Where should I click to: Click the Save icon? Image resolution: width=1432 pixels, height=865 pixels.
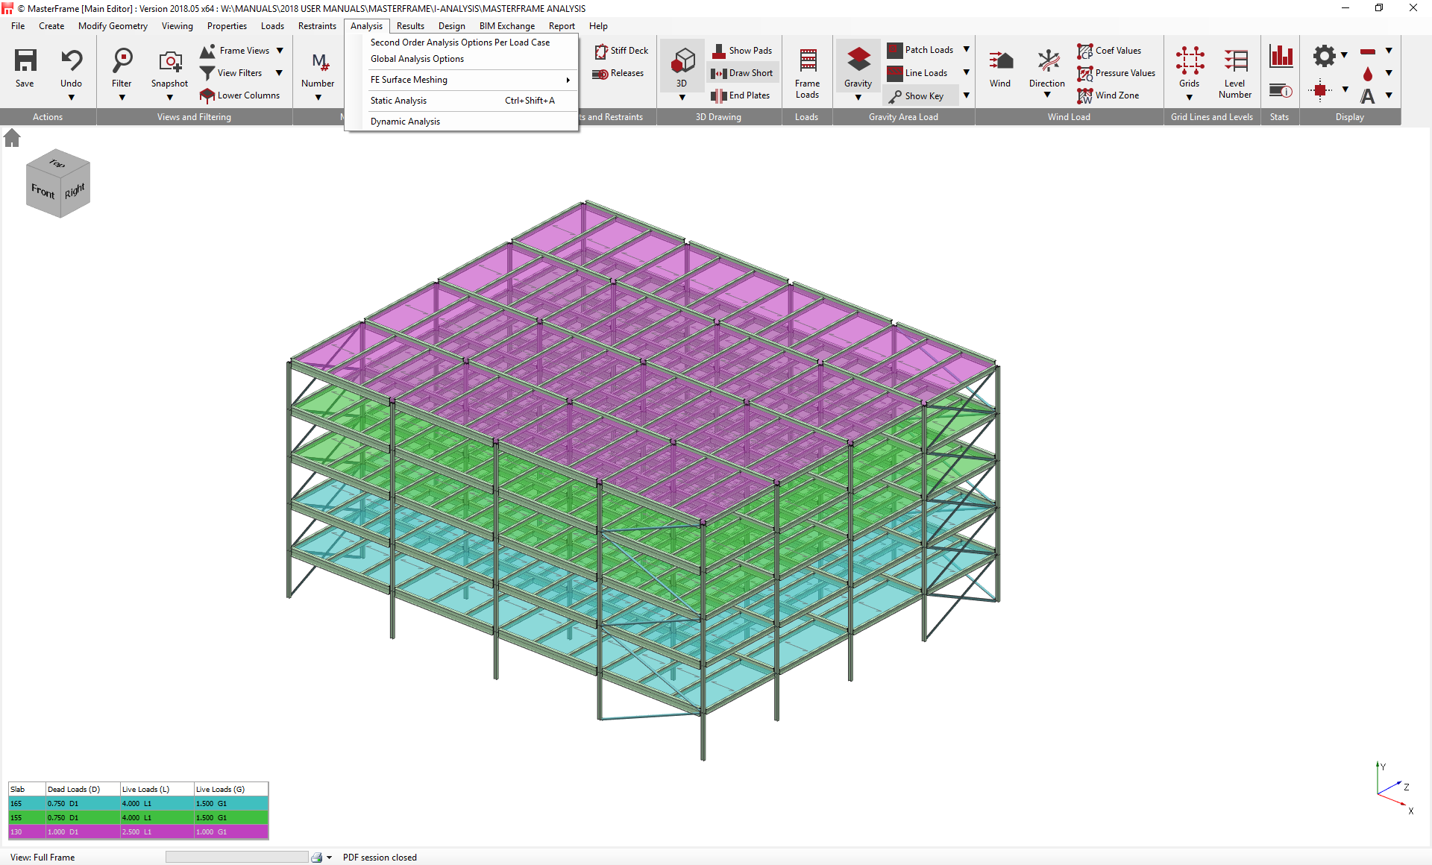click(25, 60)
